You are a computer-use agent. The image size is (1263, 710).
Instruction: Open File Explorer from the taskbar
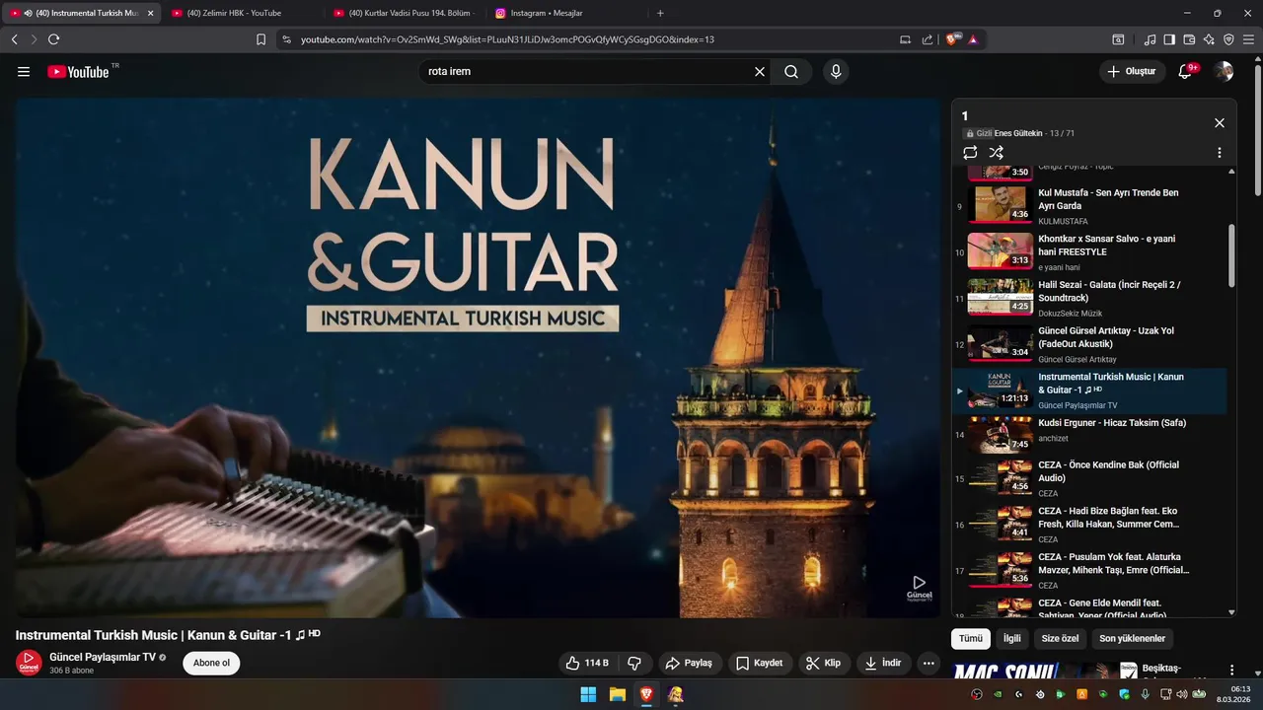(x=617, y=694)
